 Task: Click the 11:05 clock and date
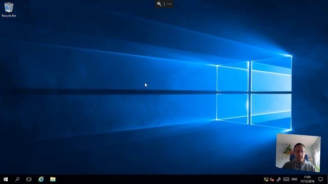(307, 179)
